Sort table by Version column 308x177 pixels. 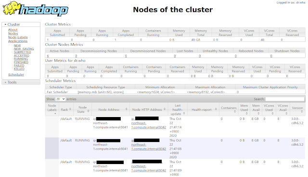pos(297,109)
